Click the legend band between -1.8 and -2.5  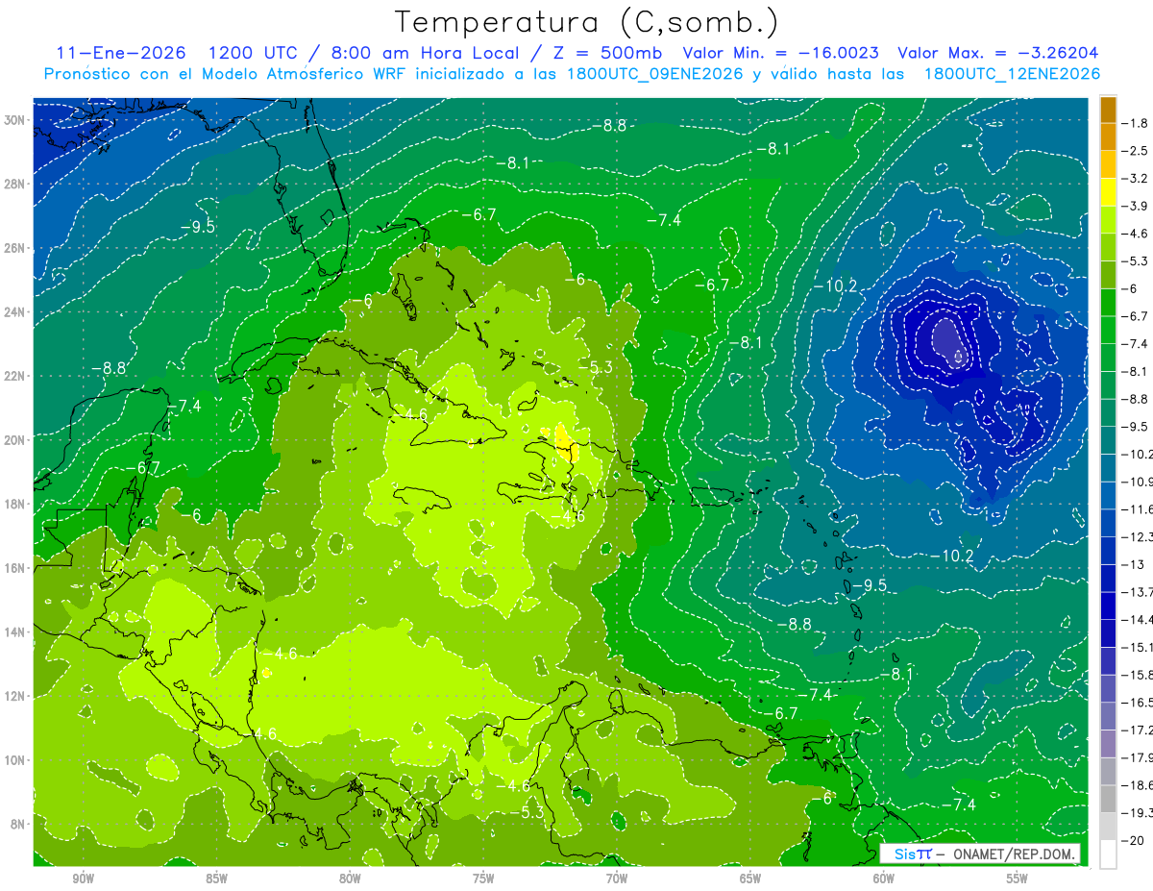point(1108,136)
